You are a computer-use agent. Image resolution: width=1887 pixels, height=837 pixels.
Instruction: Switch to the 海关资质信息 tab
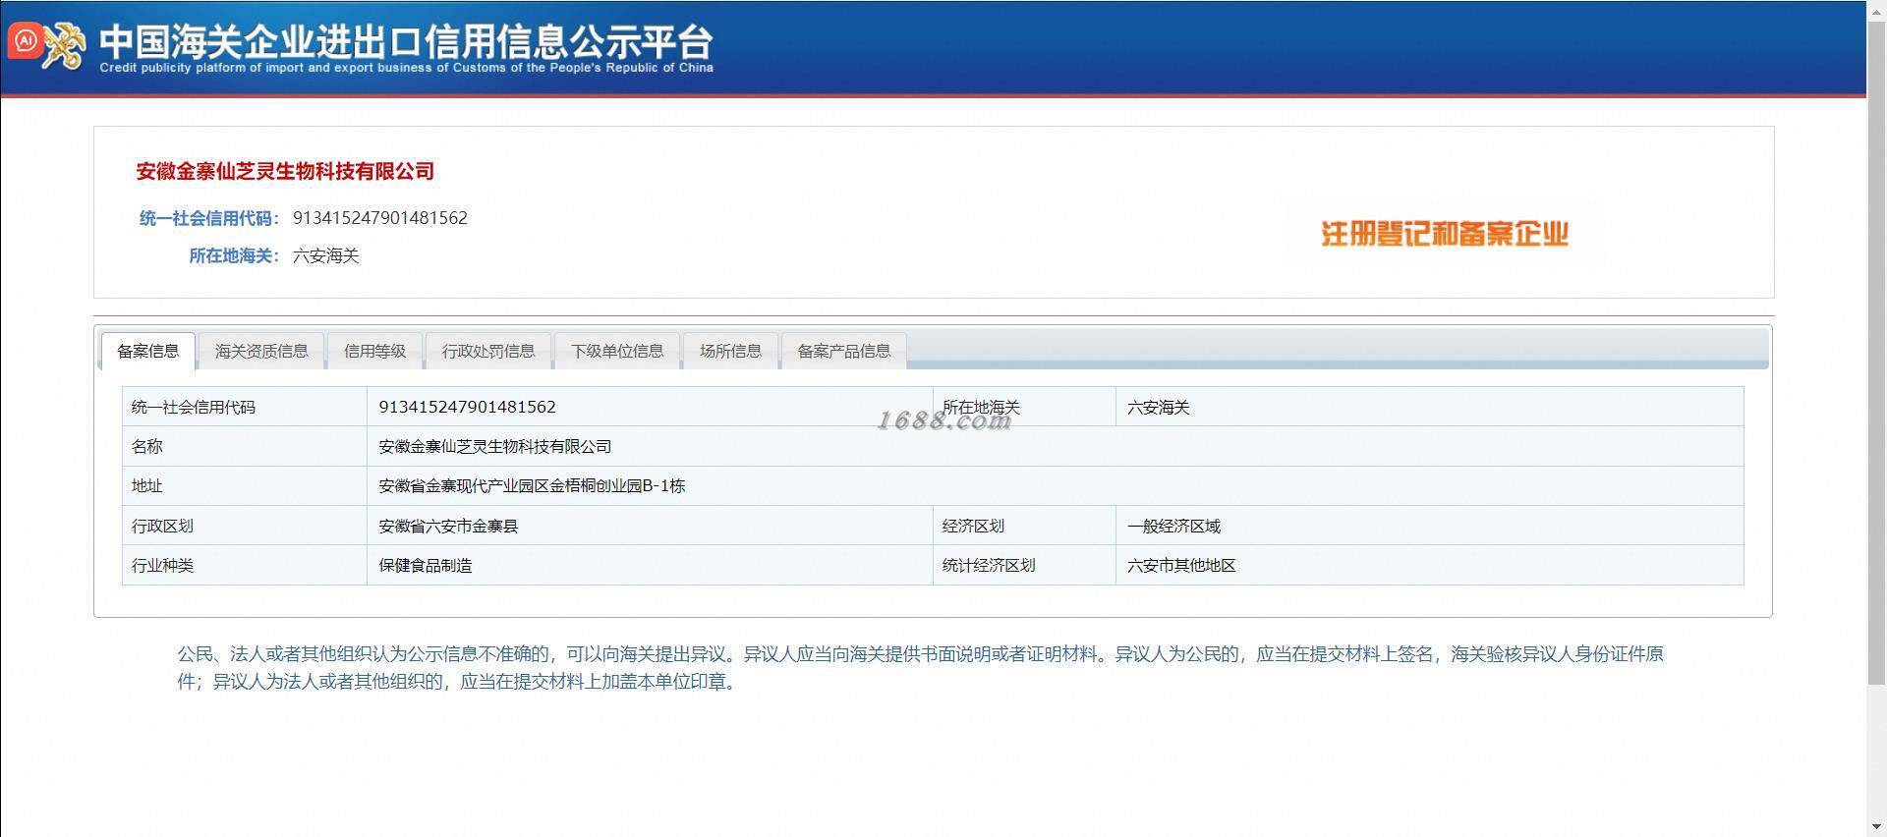click(x=261, y=351)
